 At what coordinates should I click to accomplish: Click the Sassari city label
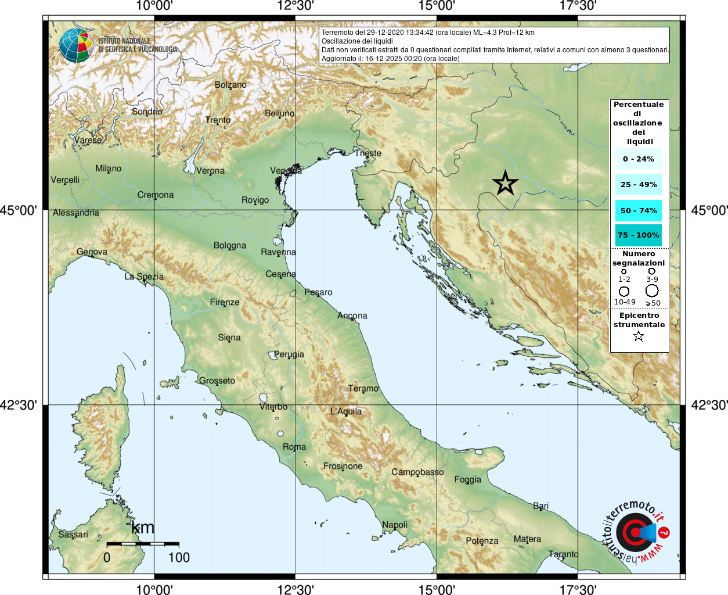73,535
